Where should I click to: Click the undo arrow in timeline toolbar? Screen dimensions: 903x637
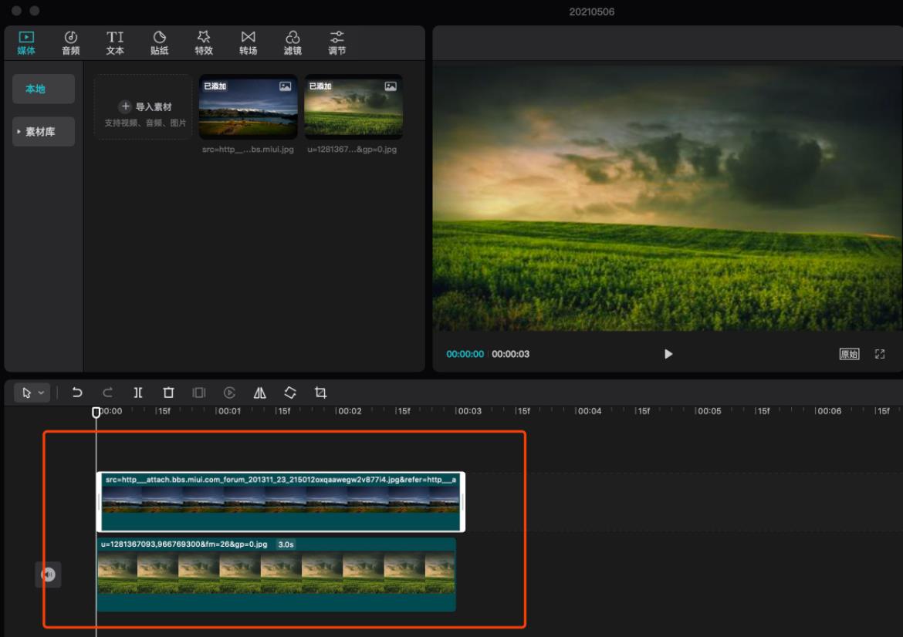click(77, 393)
